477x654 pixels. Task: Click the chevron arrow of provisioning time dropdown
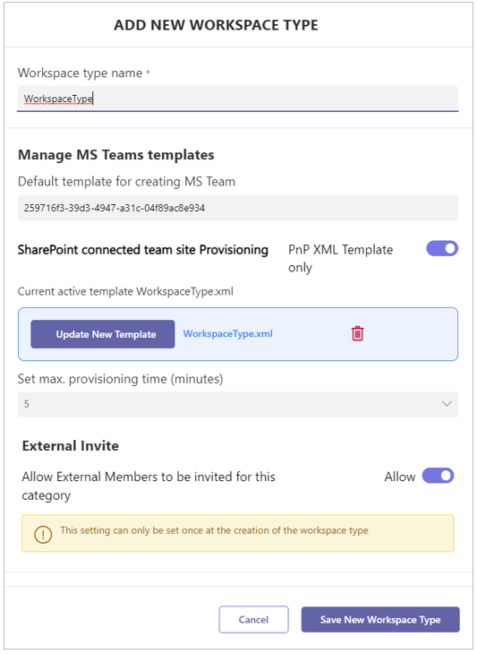(x=447, y=404)
